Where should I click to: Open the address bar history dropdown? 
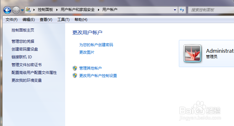click(x=175, y=10)
